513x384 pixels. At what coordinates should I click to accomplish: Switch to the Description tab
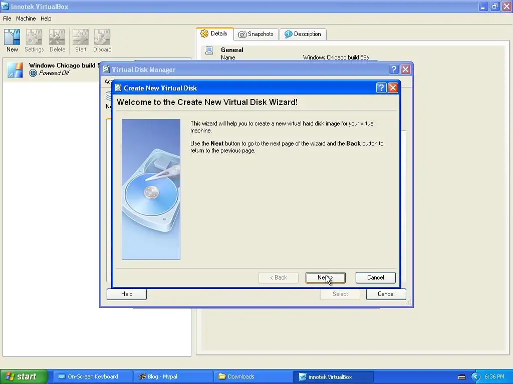303,34
